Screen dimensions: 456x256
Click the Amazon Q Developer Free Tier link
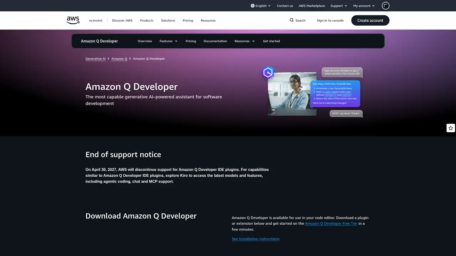click(331, 224)
